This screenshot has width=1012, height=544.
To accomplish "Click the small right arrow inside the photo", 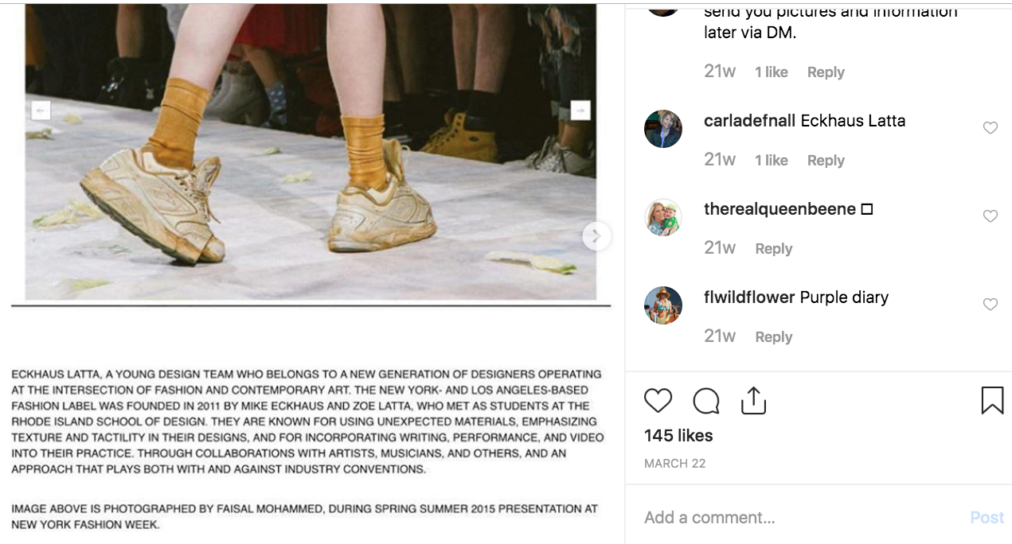I will click(580, 110).
